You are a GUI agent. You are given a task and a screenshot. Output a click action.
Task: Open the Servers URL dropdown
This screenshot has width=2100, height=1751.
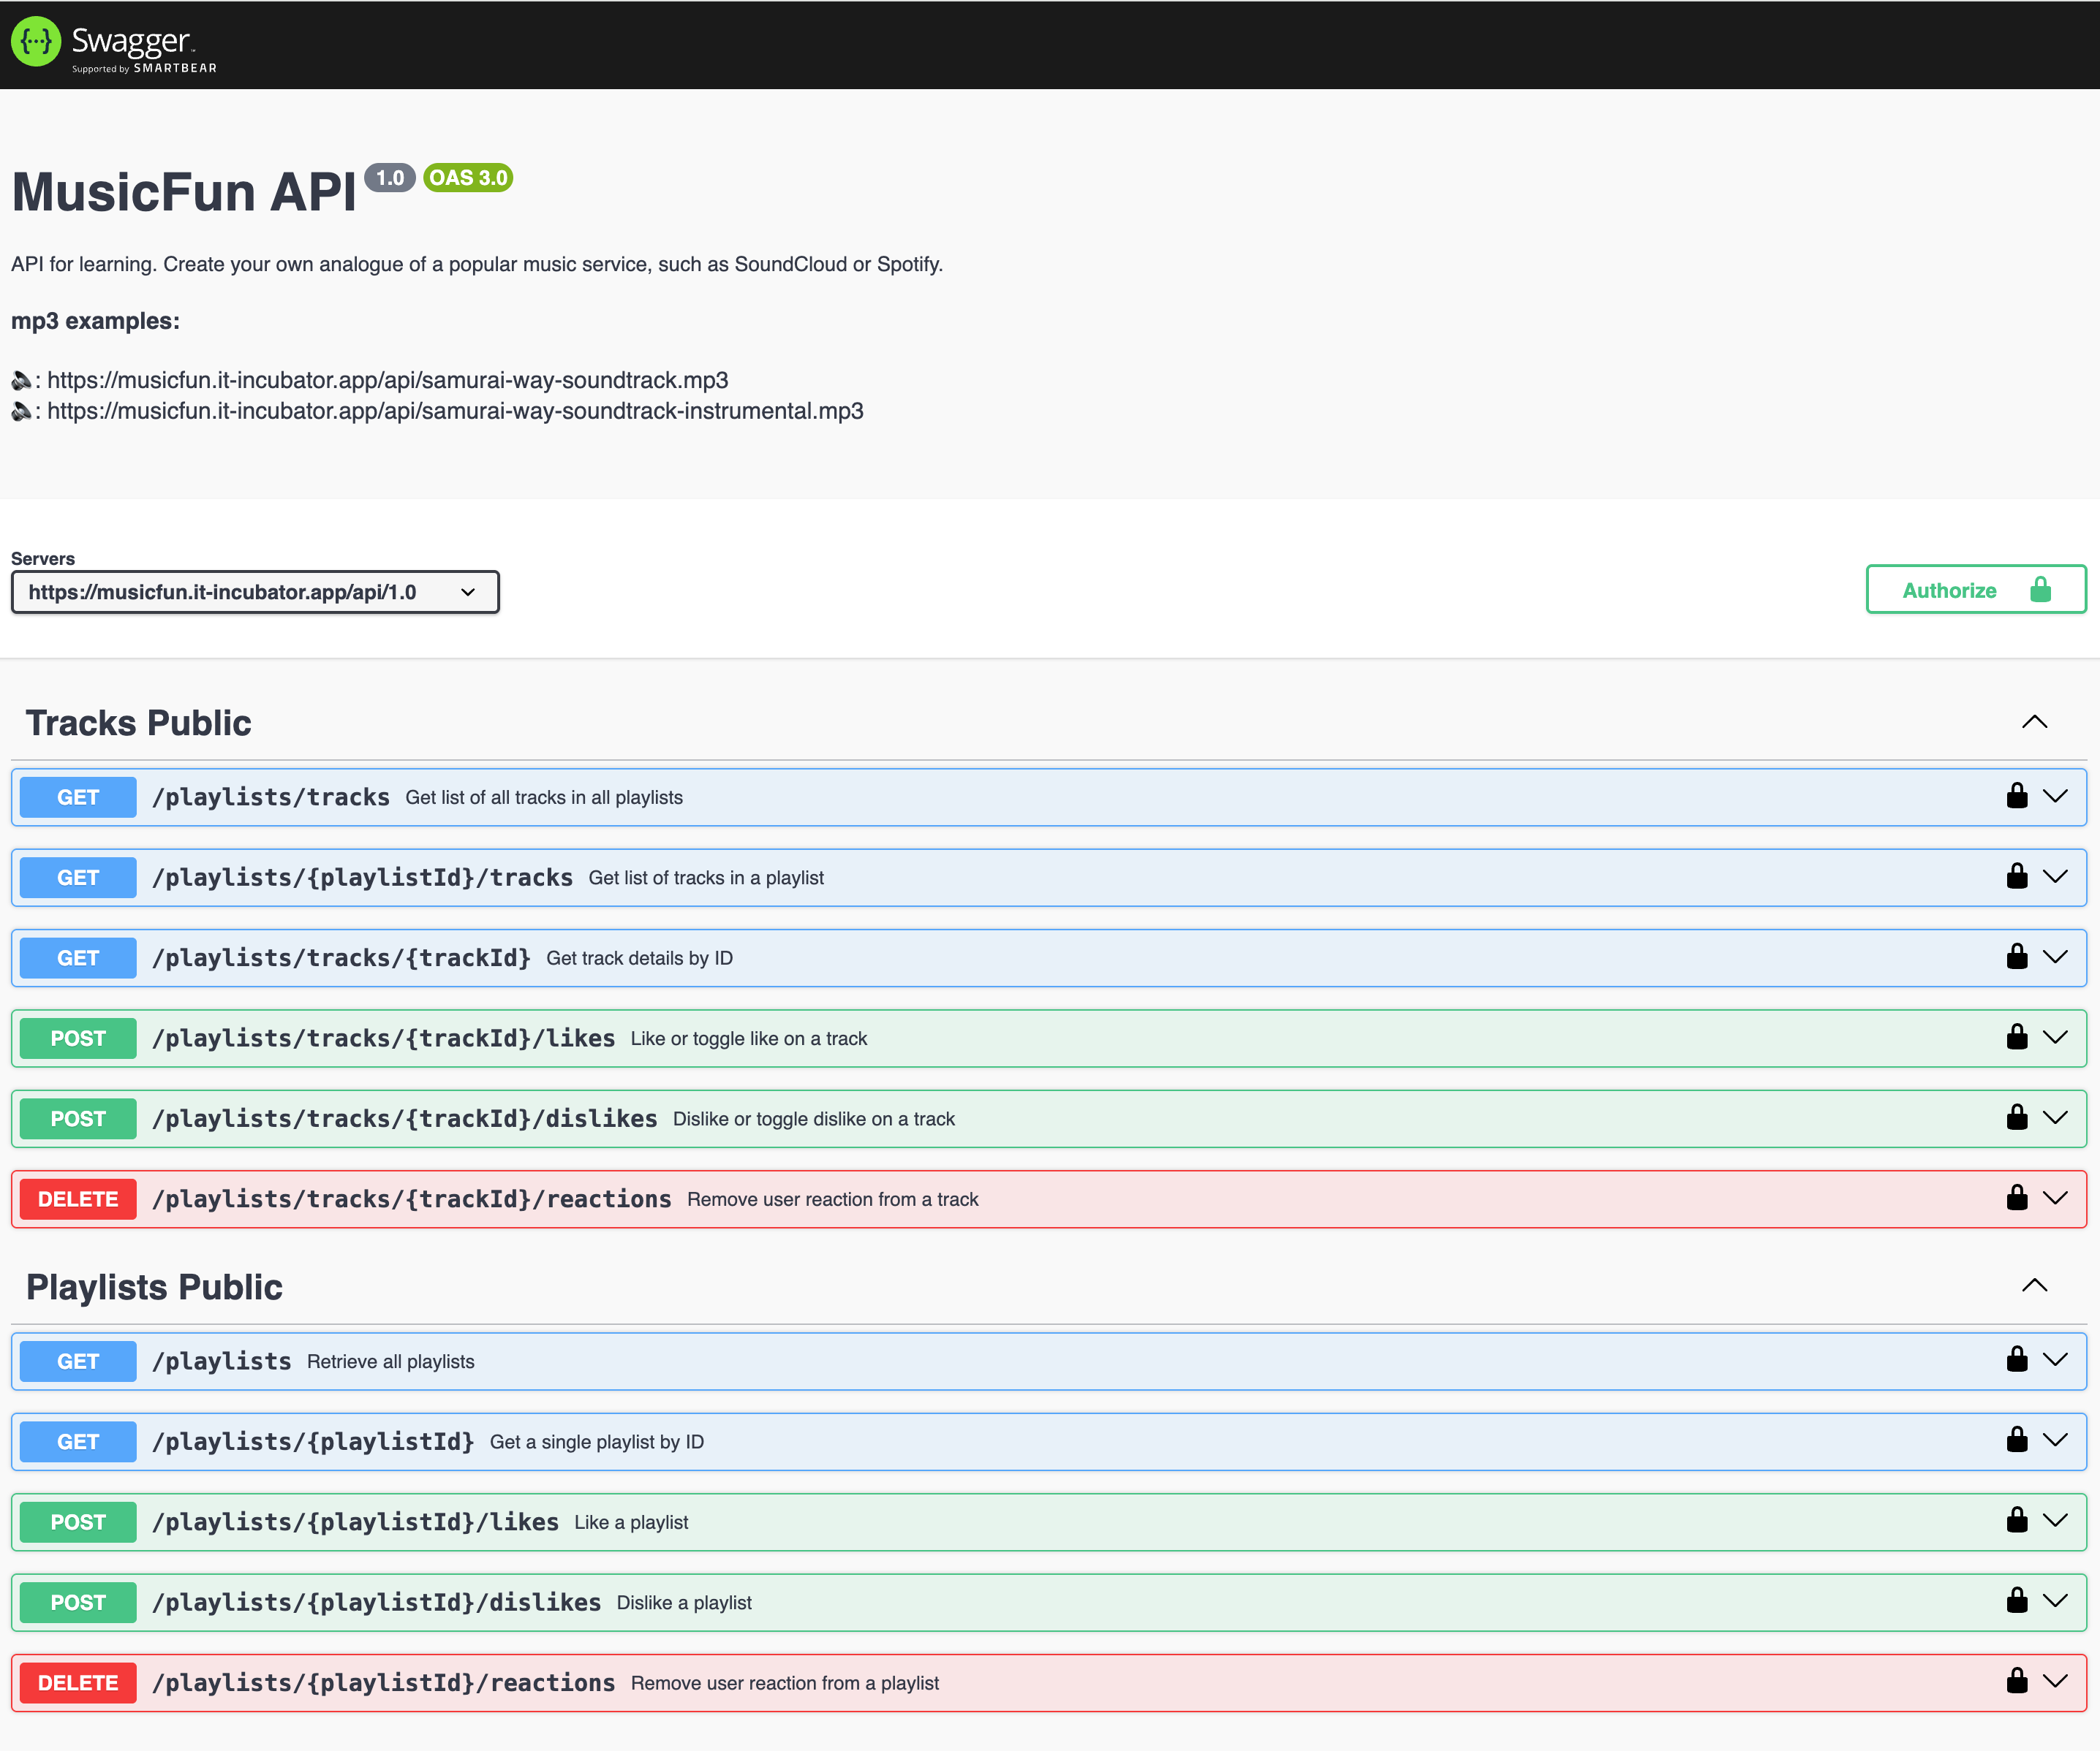[255, 592]
